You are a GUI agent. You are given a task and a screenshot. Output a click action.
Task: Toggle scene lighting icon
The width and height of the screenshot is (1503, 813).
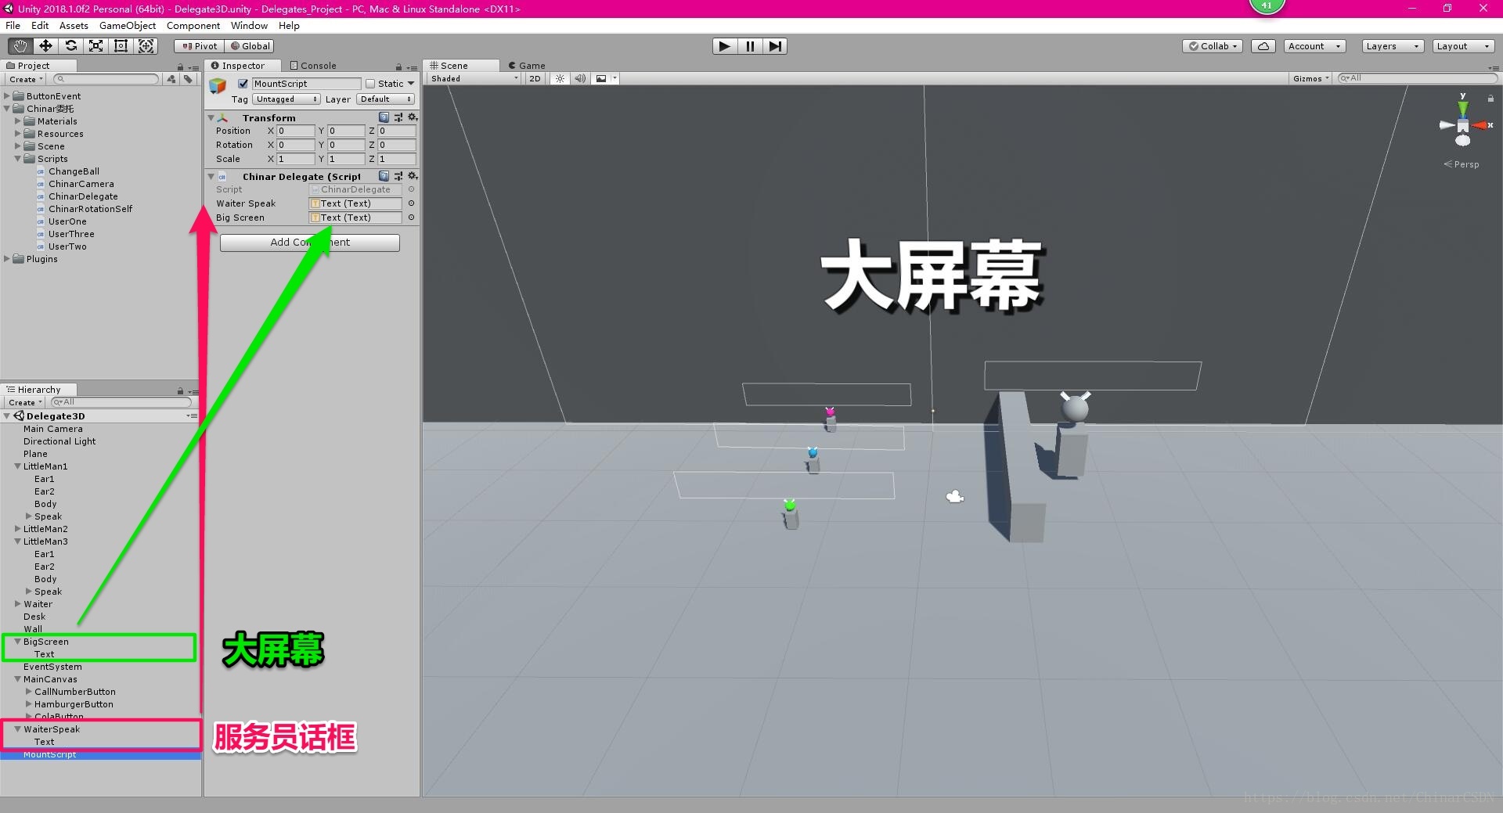click(560, 78)
